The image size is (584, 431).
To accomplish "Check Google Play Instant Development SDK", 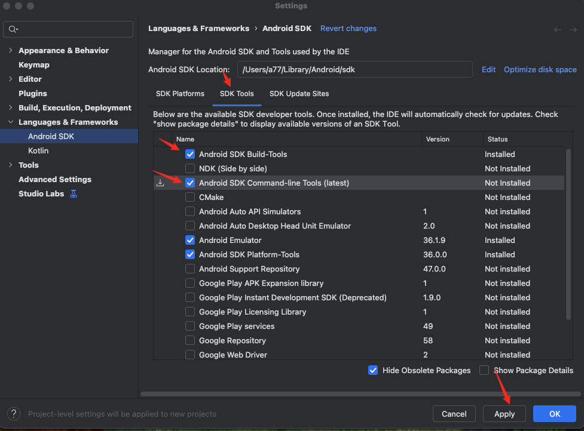I will (x=190, y=297).
